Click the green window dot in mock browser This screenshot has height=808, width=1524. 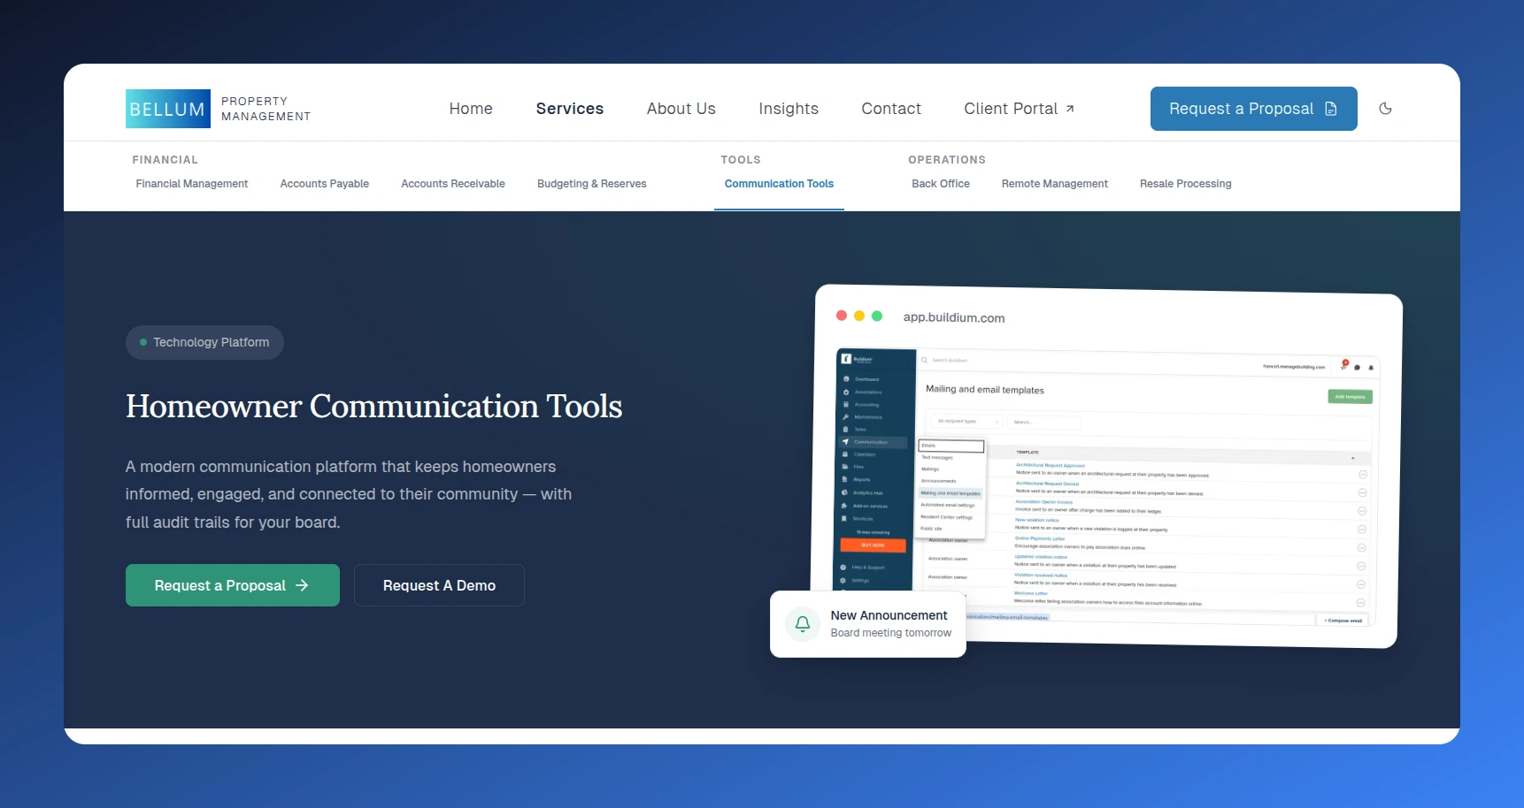pos(877,316)
